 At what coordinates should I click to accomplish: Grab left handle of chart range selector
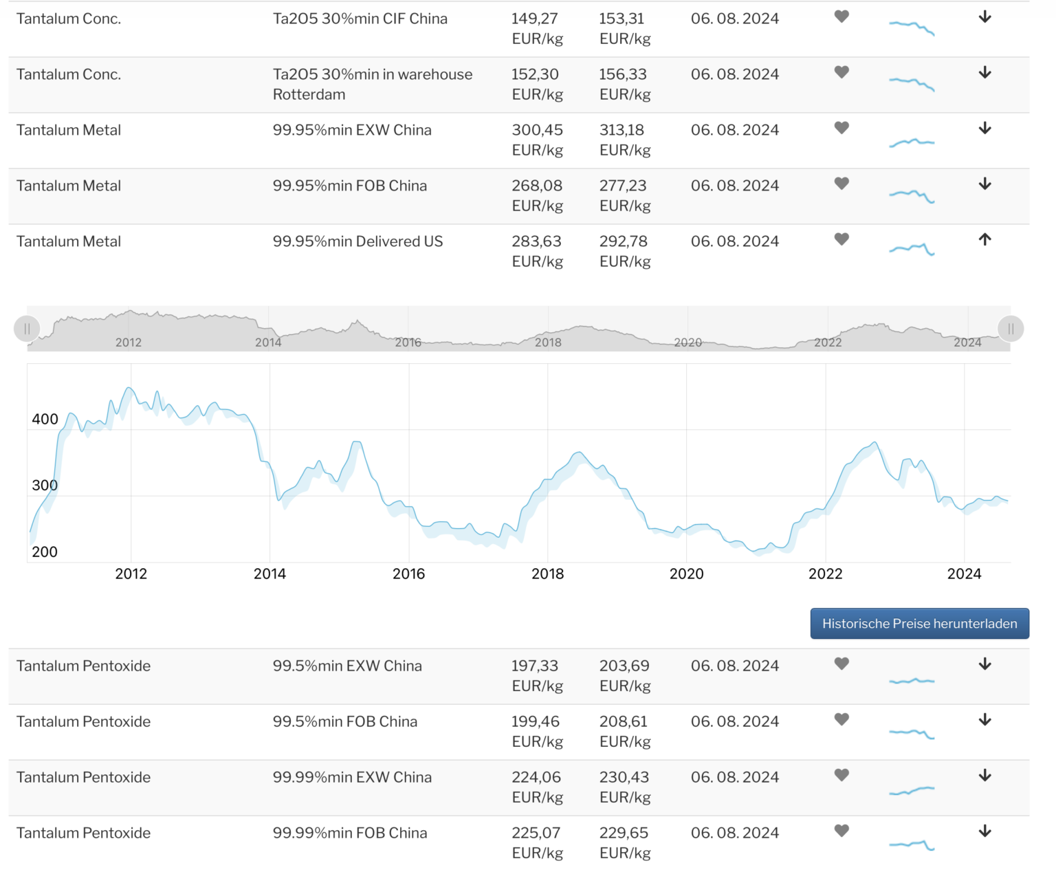click(x=27, y=329)
